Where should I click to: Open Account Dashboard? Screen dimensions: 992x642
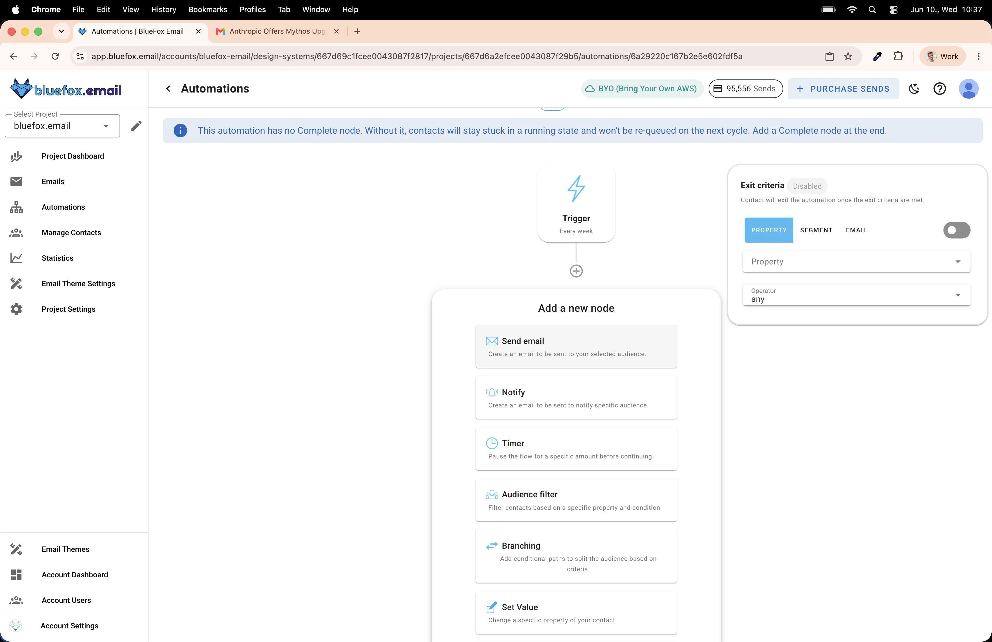click(75, 574)
